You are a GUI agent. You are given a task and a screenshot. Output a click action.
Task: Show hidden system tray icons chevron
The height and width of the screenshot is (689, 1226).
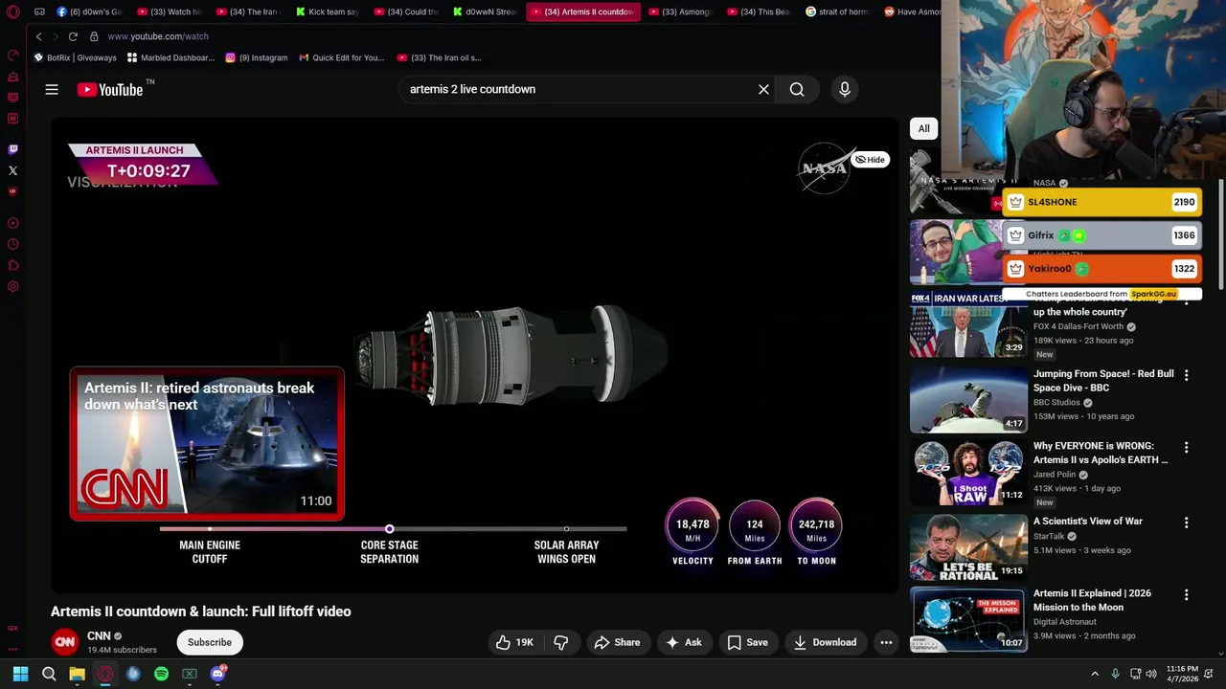point(1095,674)
